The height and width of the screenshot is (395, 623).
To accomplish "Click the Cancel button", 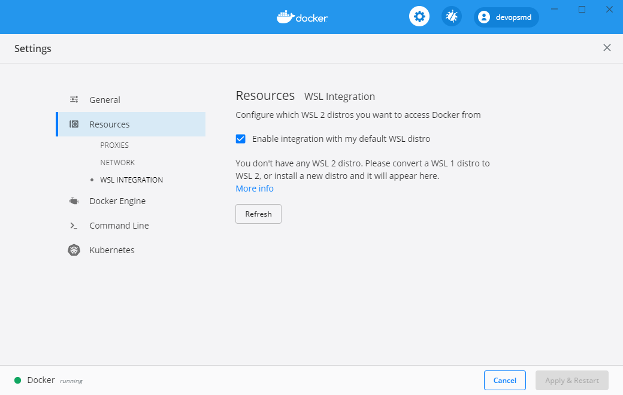I will [504, 381].
